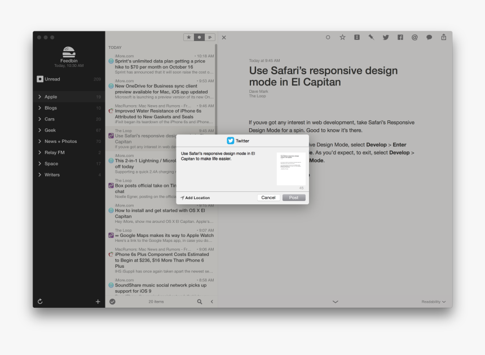Image resolution: width=485 pixels, height=355 pixels.
Task: Expand the Apple folder
Action: point(39,97)
